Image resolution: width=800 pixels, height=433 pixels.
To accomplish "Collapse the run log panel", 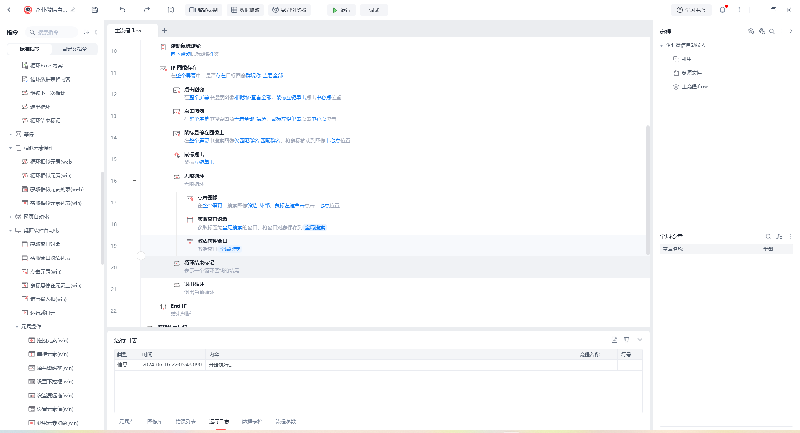I will 640,340.
